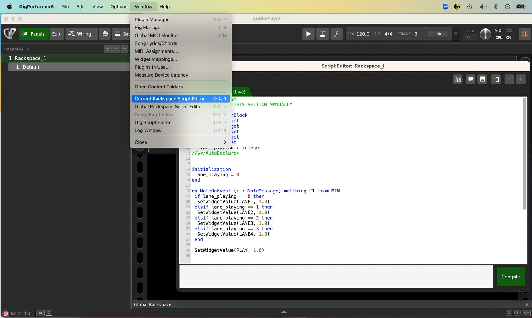This screenshot has height=318, width=532.
Task: Save the script with the floppy disk icon
Action: tap(482, 79)
